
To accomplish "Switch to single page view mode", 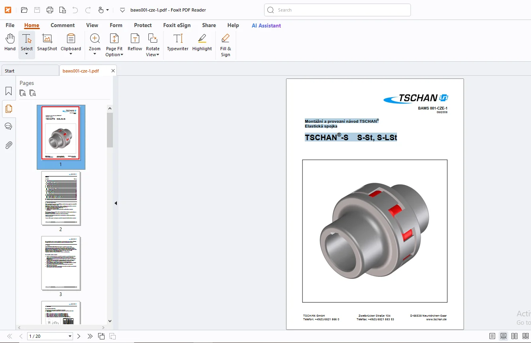I will pyautogui.click(x=492, y=336).
